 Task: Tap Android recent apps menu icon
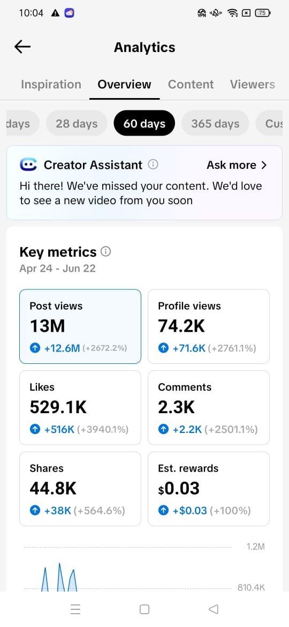pyautogui.click(x=75, y=609)
